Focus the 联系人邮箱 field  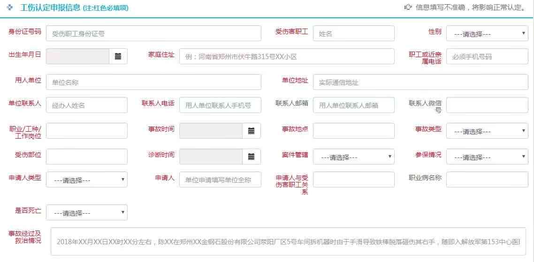354,105
